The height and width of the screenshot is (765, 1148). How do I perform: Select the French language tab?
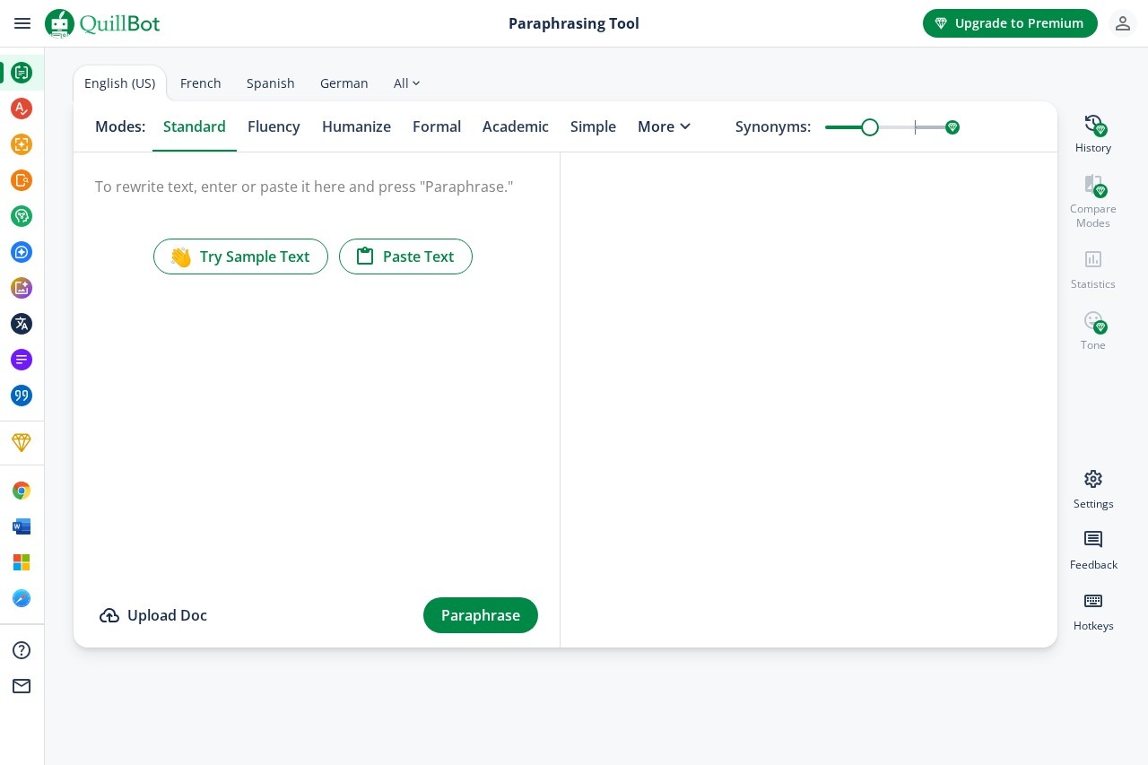(x=200, y=83)
